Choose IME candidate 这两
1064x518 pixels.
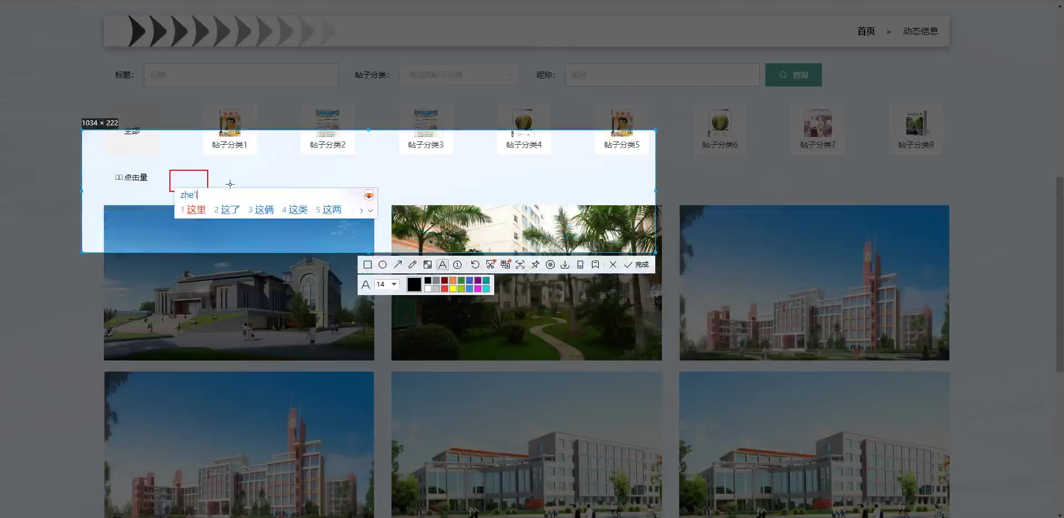click(x=329, y=210)
